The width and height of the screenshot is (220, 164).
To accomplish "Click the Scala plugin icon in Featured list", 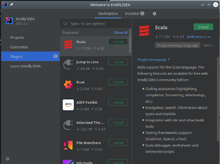I will [68, 44].
